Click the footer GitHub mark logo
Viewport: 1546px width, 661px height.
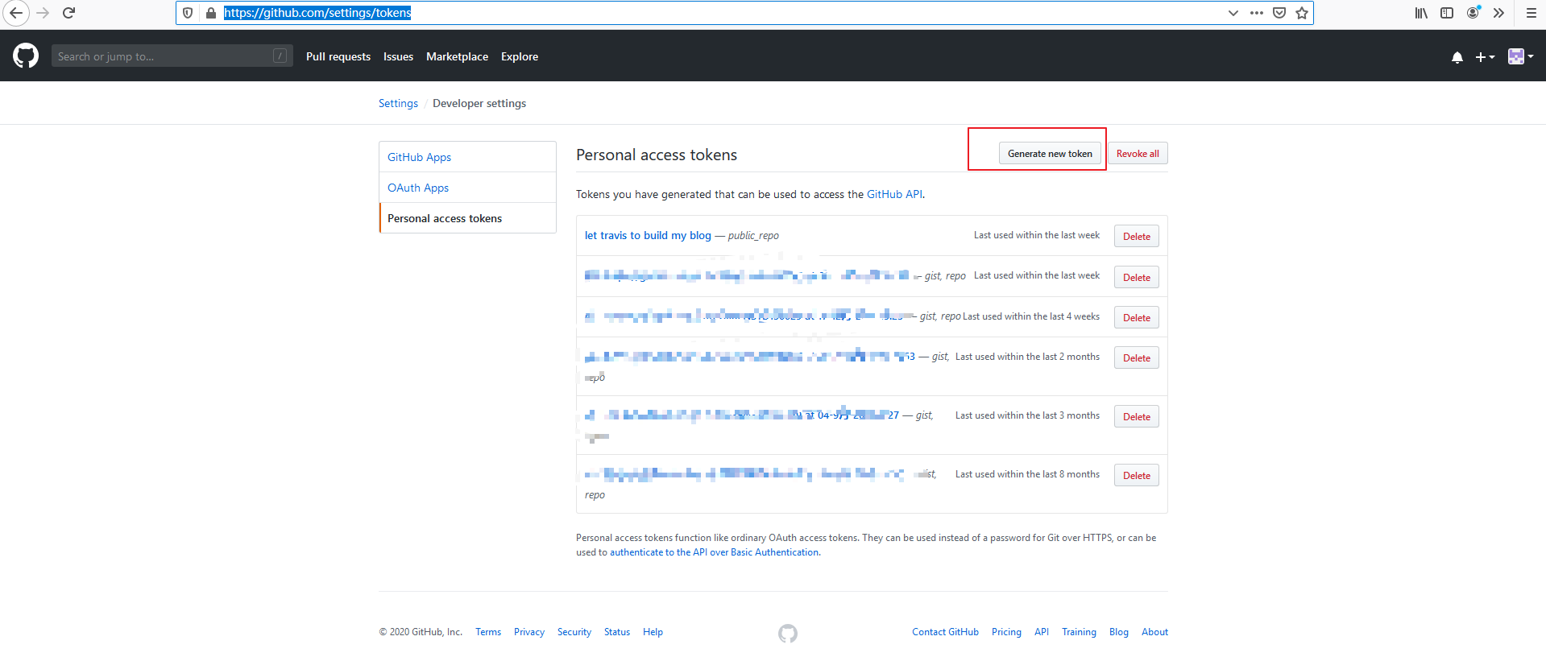coord(788,634)
